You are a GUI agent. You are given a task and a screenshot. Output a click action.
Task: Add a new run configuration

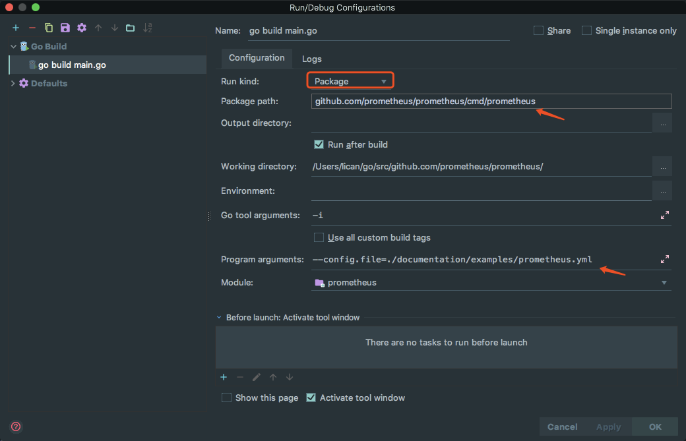(15, 28)
